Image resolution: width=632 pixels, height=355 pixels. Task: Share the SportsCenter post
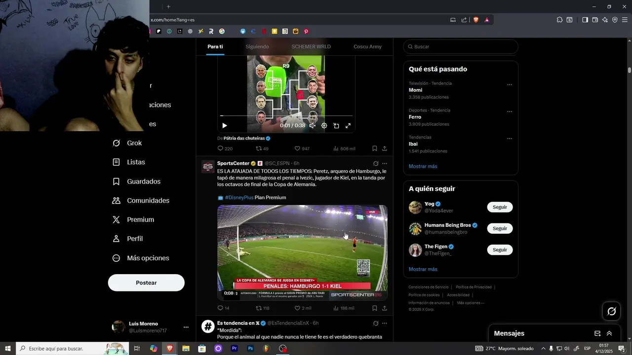385,308
